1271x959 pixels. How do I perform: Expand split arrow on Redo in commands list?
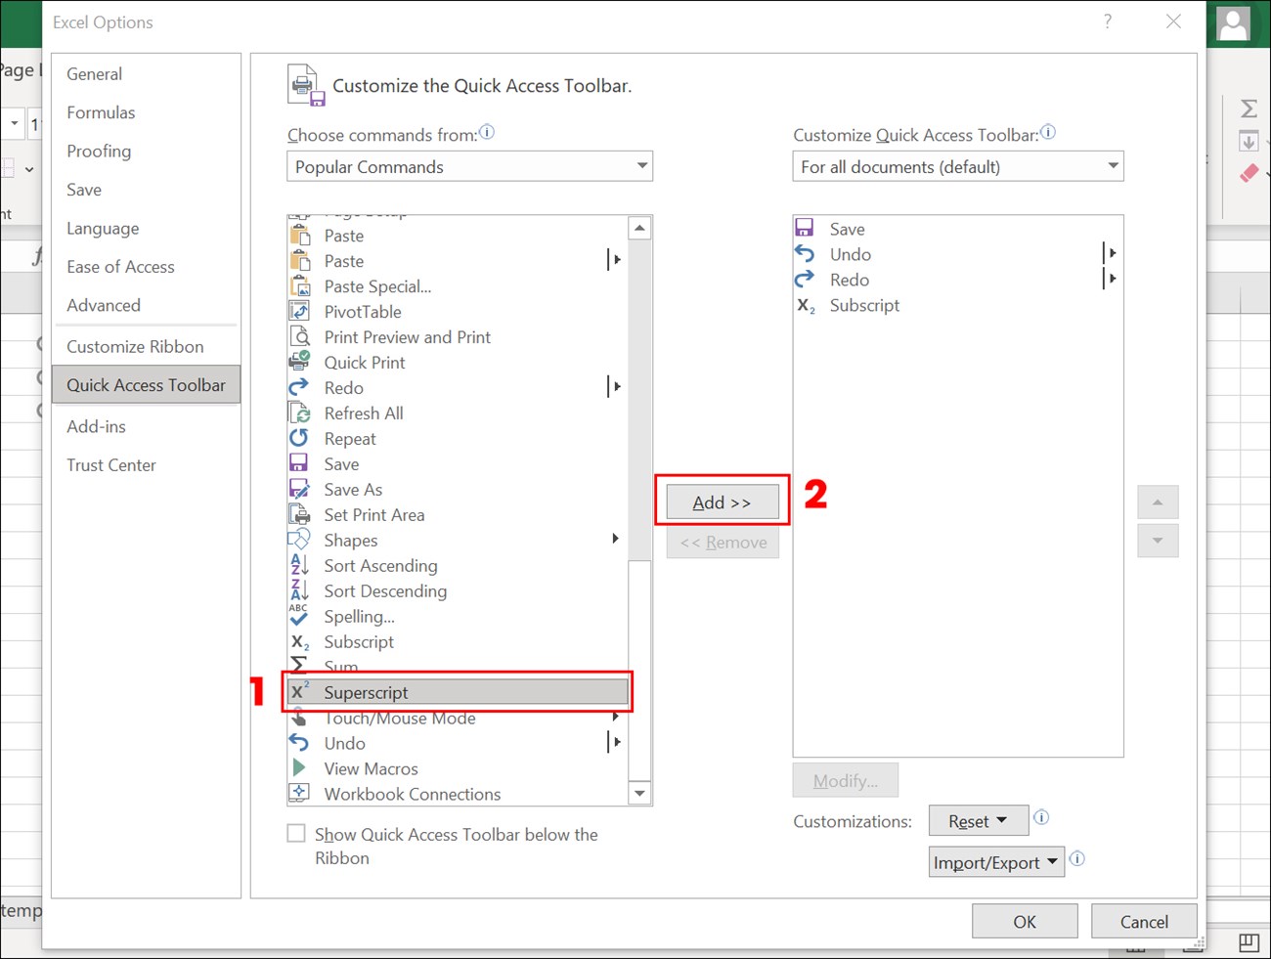tap(615, 387)
